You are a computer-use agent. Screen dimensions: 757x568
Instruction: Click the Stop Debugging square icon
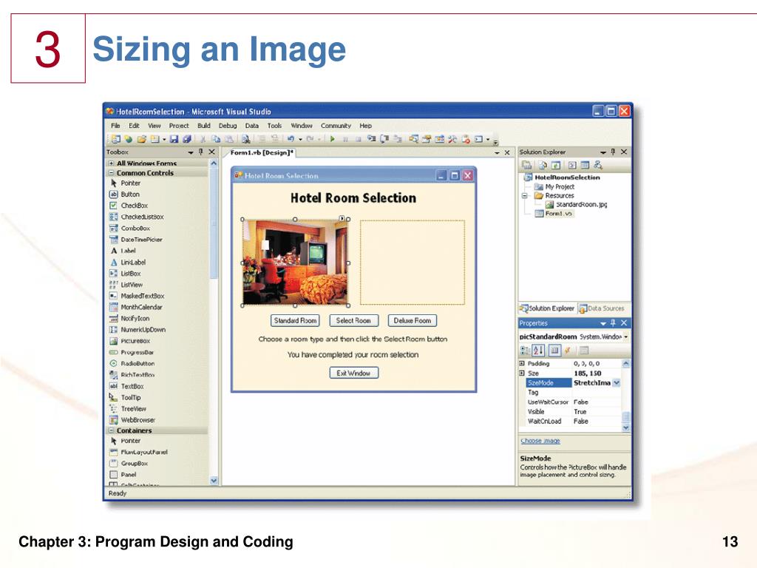[359, 139]
